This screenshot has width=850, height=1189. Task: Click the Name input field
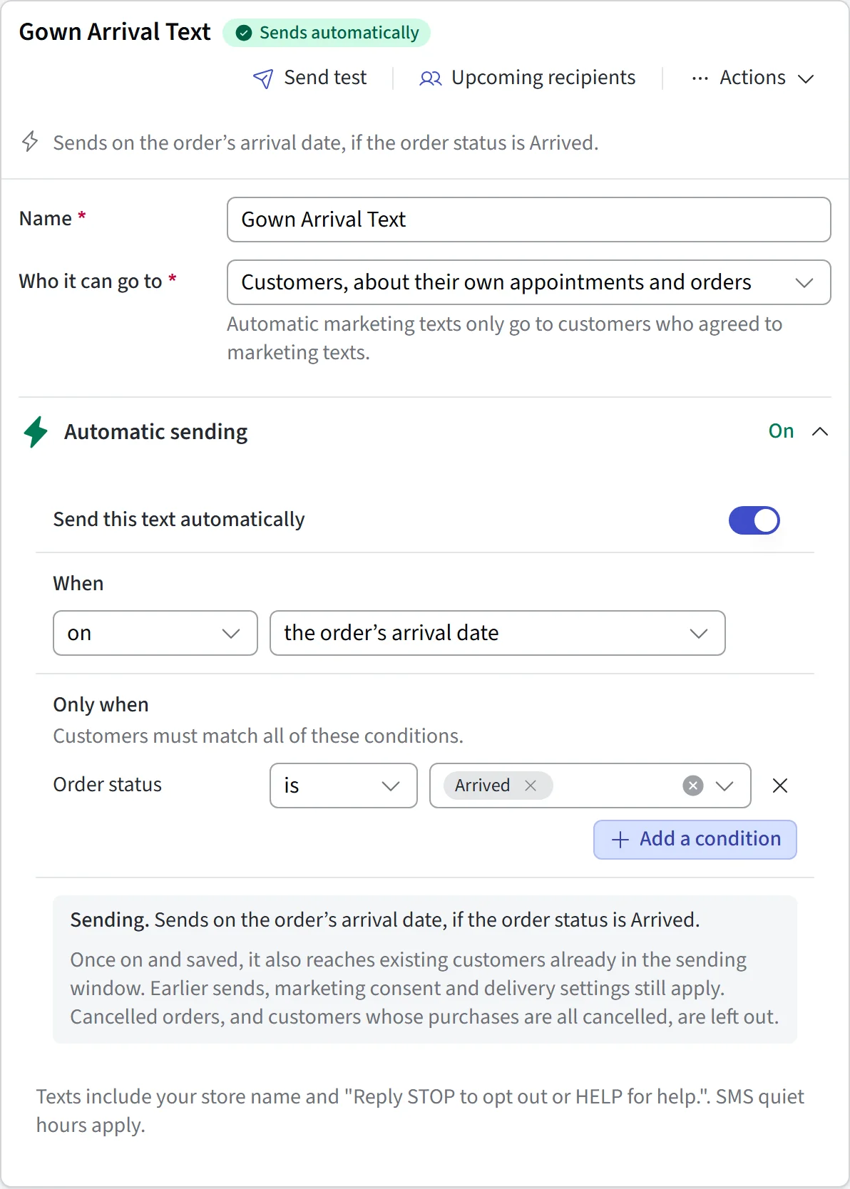click(529, 220)
